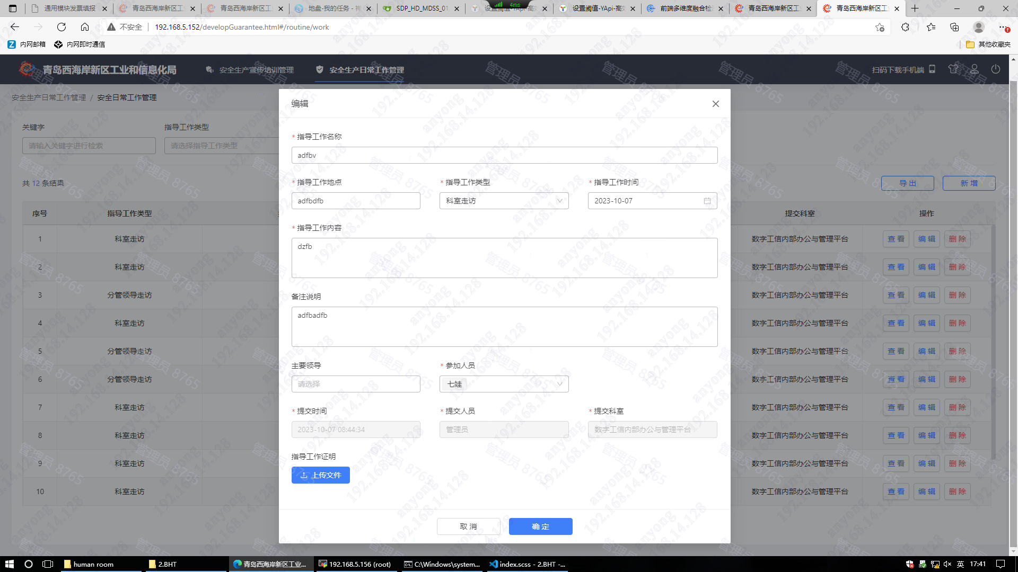
Task: Click 删除 button in row 5
Action: [958, 351]
